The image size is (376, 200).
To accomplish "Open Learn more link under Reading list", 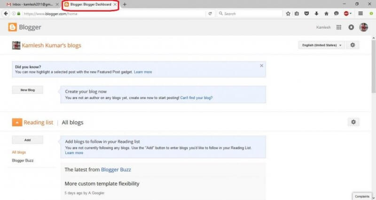I will coord(74,153).
